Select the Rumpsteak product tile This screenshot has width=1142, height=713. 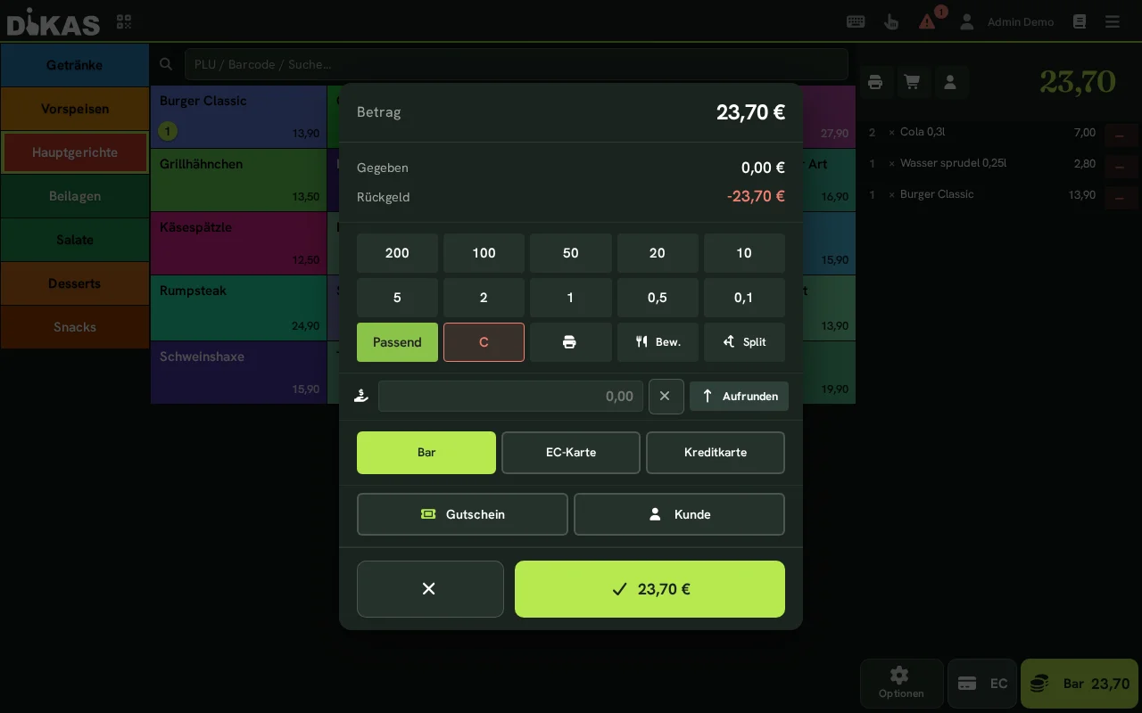pos(239,307)
